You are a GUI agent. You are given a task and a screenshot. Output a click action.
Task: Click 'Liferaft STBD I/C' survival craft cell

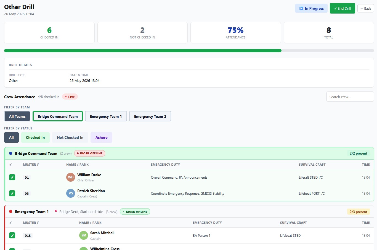311,178
